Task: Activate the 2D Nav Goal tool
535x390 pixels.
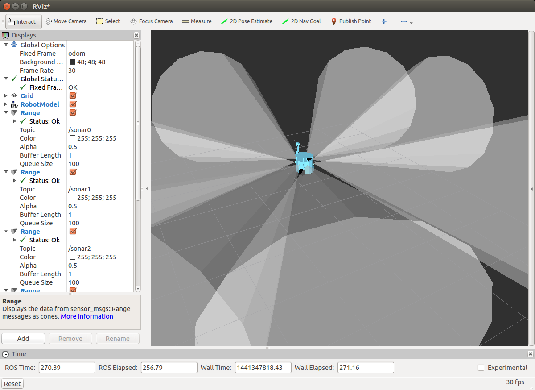Action: [x=302, y=21]
